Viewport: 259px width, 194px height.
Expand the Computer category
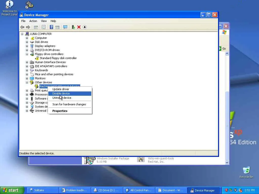coord(27,38)
